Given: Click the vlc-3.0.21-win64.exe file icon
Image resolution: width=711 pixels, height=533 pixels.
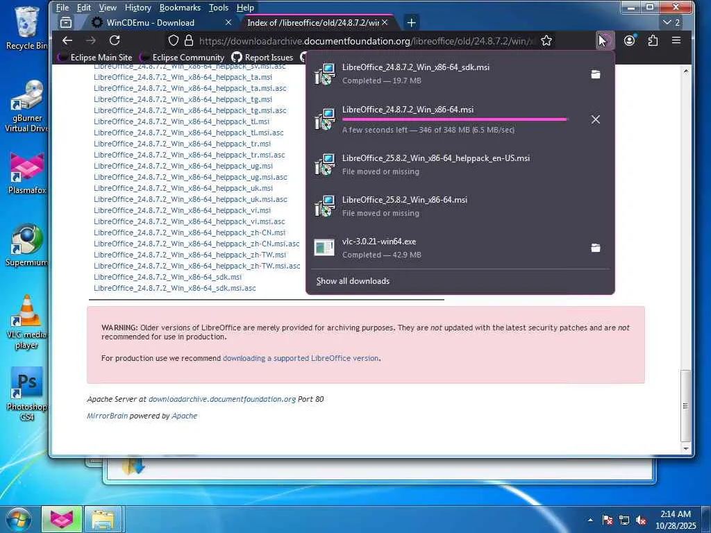Looking at the screenshot, I should (x=324, y=248).
